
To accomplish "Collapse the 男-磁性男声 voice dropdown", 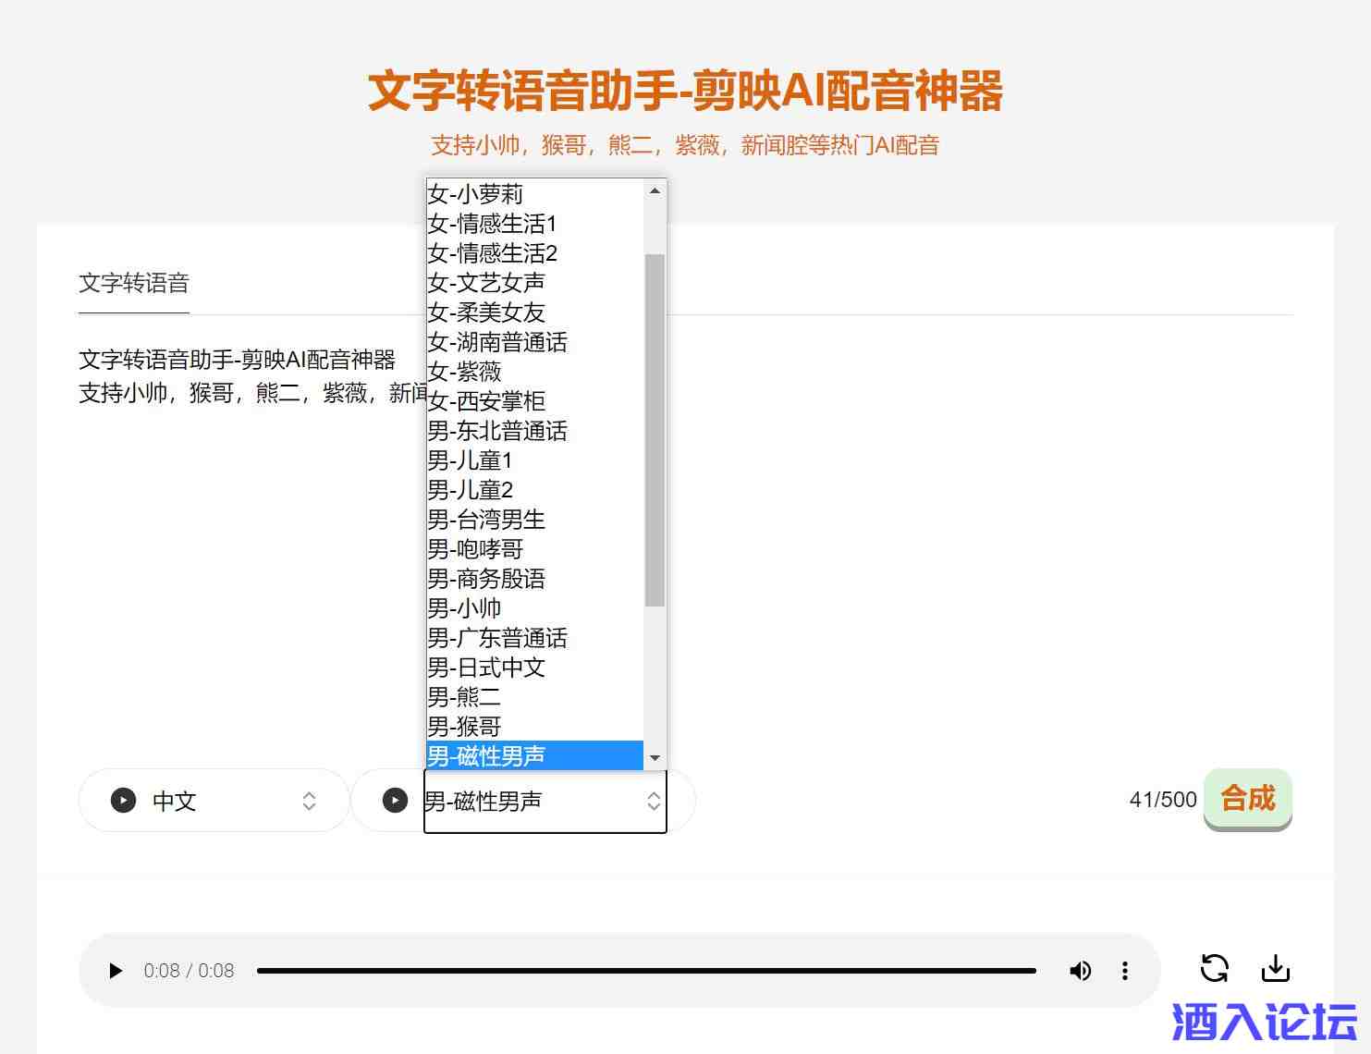I will tap(545, 802).
